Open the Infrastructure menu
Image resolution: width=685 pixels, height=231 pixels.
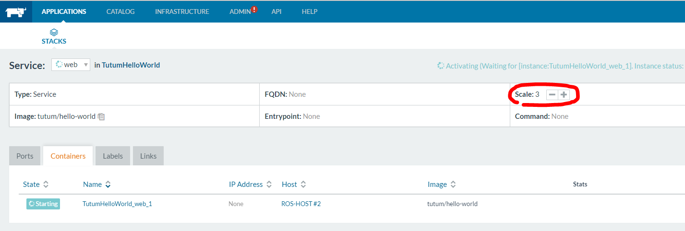pyautogui.click(x=182, y=12)
